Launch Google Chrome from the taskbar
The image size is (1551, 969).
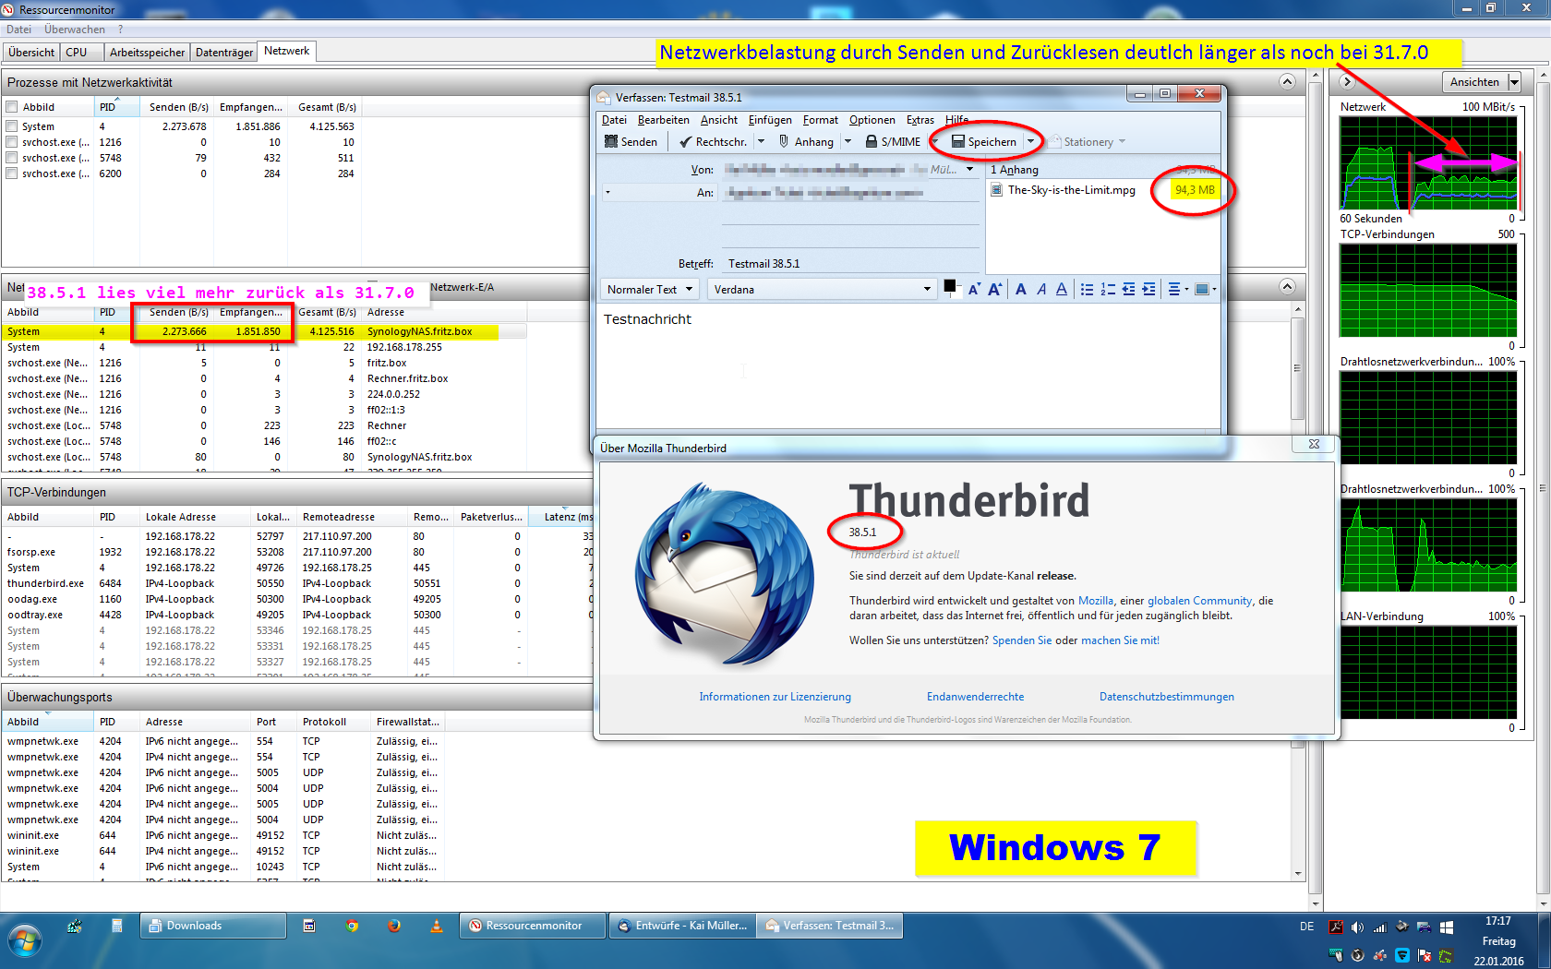tap(352, 926)
